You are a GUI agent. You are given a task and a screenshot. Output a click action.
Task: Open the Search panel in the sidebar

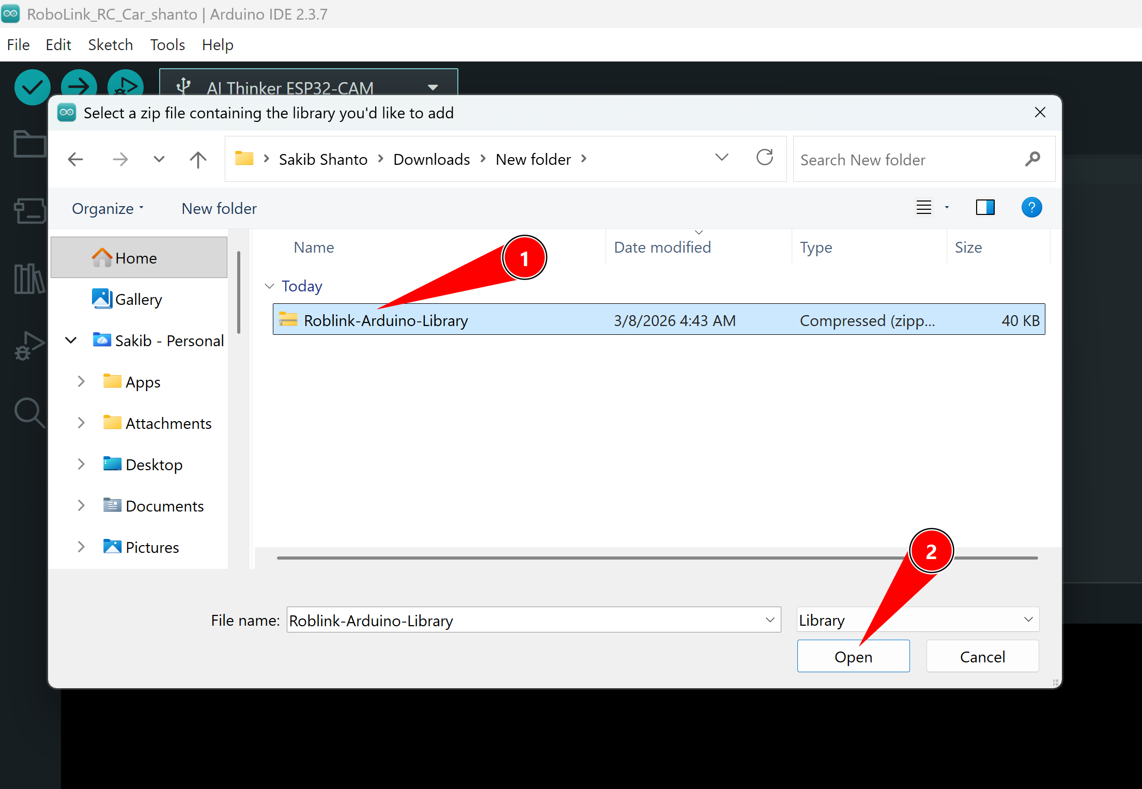[x=29, y=412]
